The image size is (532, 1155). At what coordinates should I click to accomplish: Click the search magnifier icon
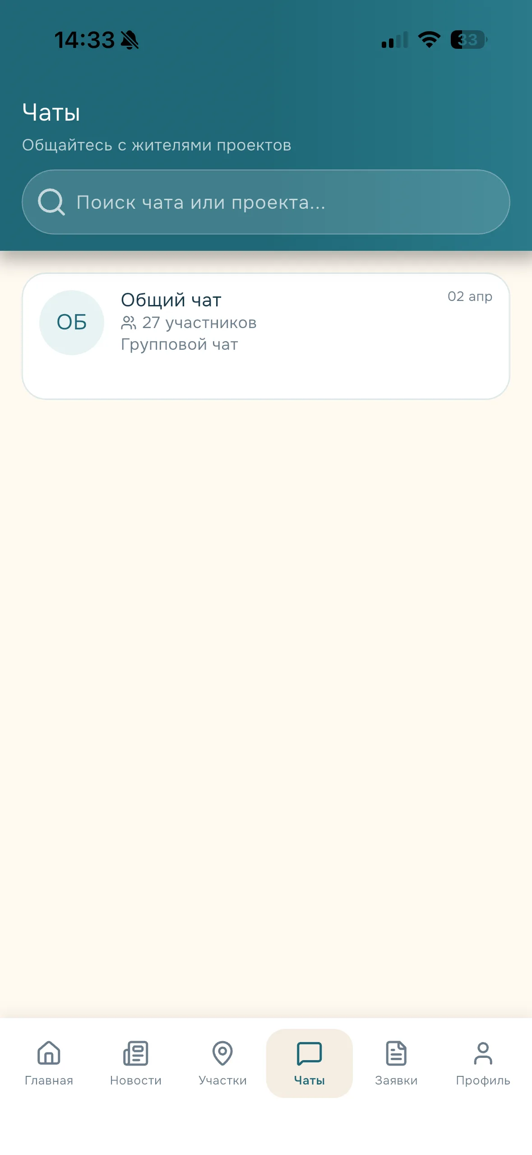click(x=51, y=202)
